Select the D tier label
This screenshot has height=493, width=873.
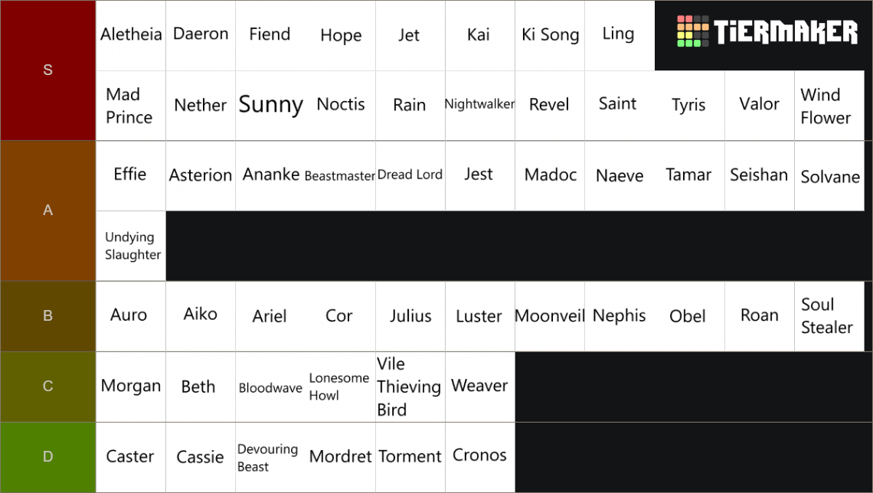tap(47, 457)
